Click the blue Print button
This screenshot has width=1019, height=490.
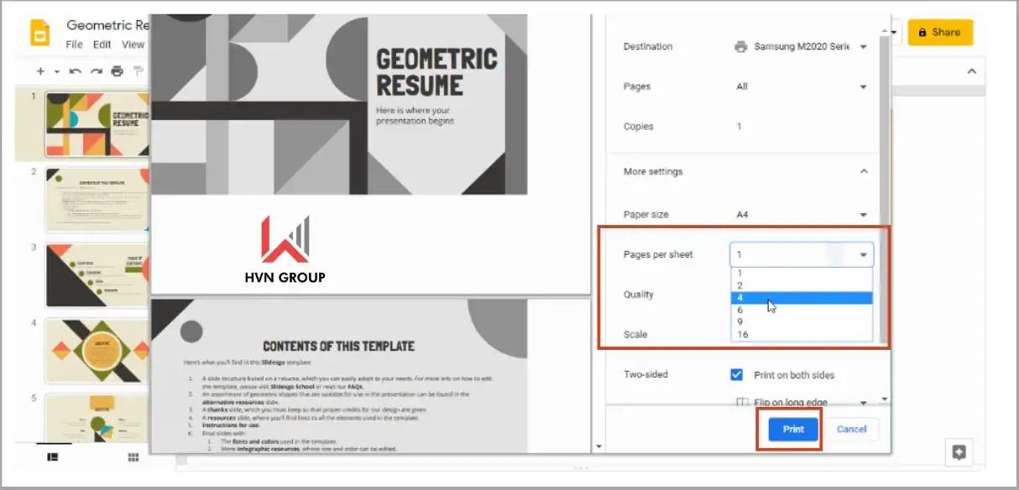pyautogui.click(x=793, y=429)
